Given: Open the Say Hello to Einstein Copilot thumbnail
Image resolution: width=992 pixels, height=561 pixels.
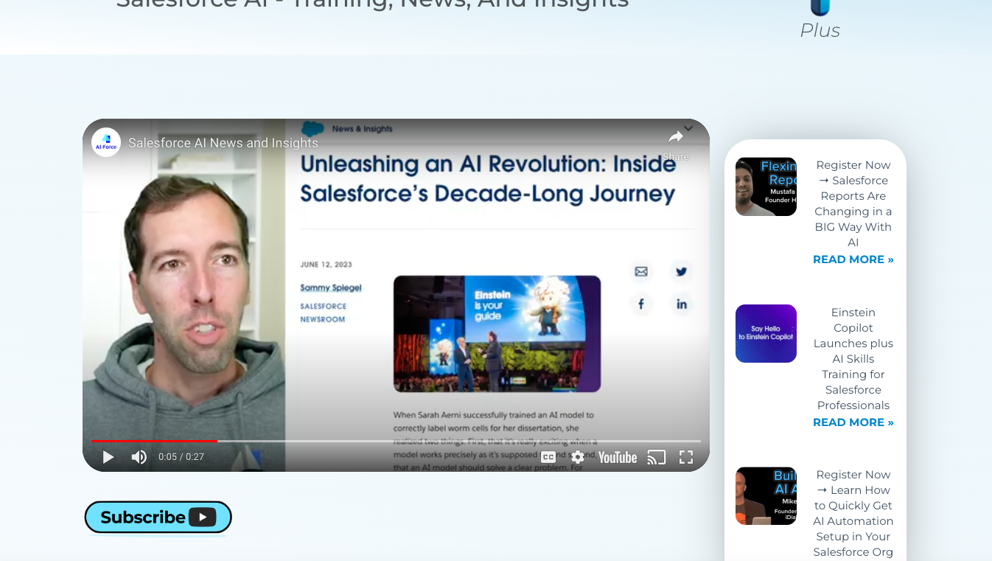Looking at the screenshot, I should [766, 333].
